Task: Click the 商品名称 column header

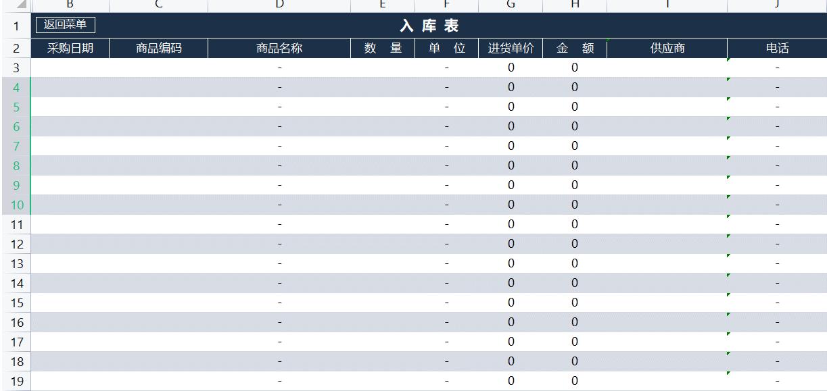Action: 279,47
